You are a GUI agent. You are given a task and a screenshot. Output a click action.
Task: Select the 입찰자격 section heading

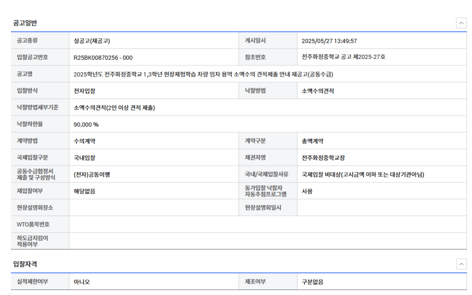tap(25, 264)
